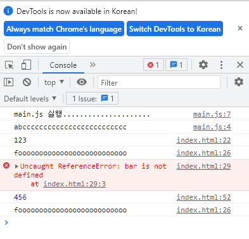Open the Default levels dropdown

[30, 99]
